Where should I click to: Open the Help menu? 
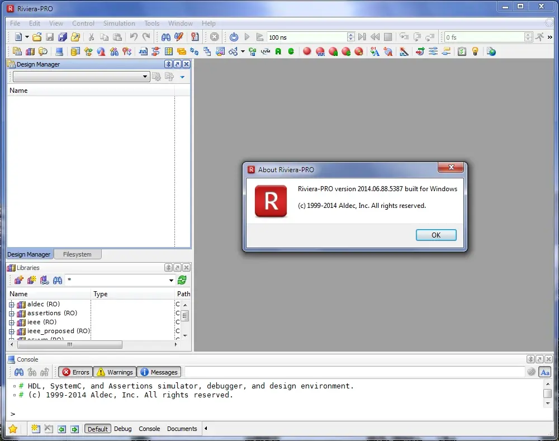(x=209, y=23)
